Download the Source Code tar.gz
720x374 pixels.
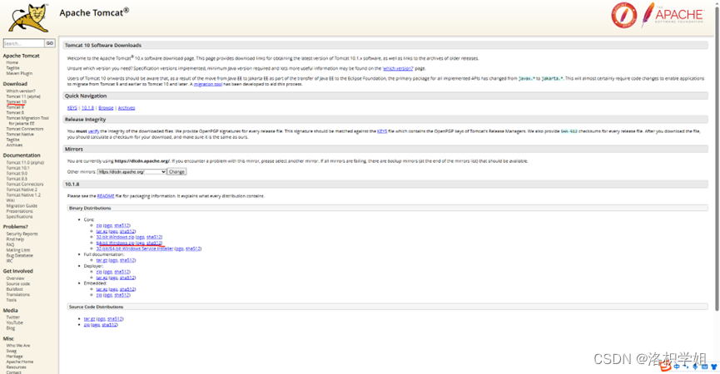(x=89, y=319)
